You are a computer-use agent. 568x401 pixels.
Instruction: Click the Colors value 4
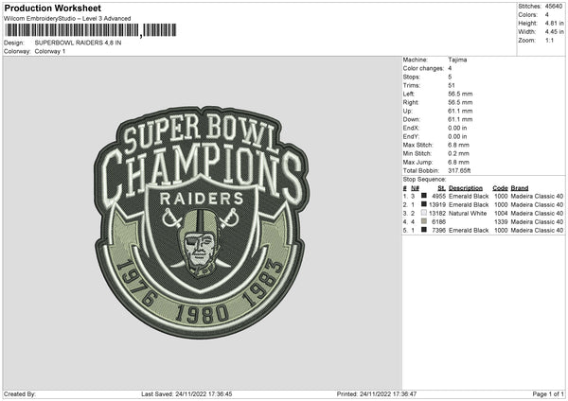click(546, 15)
